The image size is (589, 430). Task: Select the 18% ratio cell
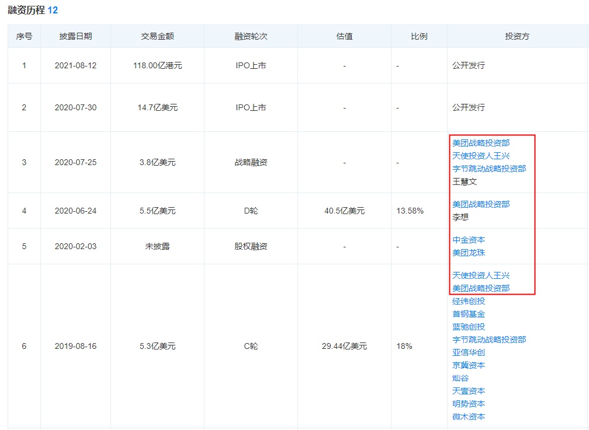coord(404,346)
